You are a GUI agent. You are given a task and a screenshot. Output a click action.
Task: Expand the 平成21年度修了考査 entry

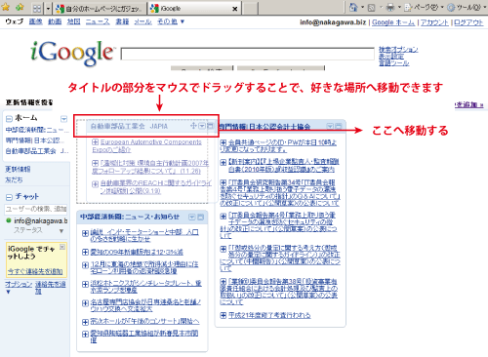pyautogui.click(x=224, y=315)
